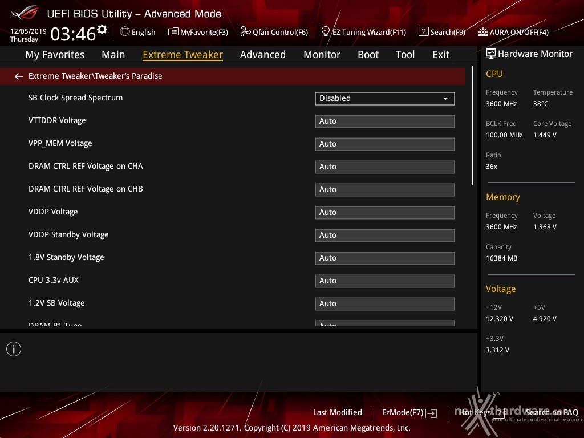Select SB Clock Spread Spectrum label
This screenshot has height=438, width=584.
pos(76,98)
